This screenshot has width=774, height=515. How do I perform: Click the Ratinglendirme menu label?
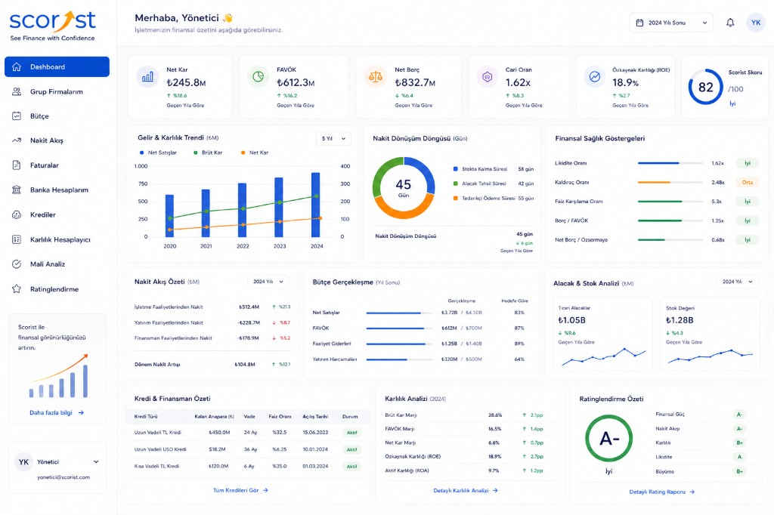54,289
